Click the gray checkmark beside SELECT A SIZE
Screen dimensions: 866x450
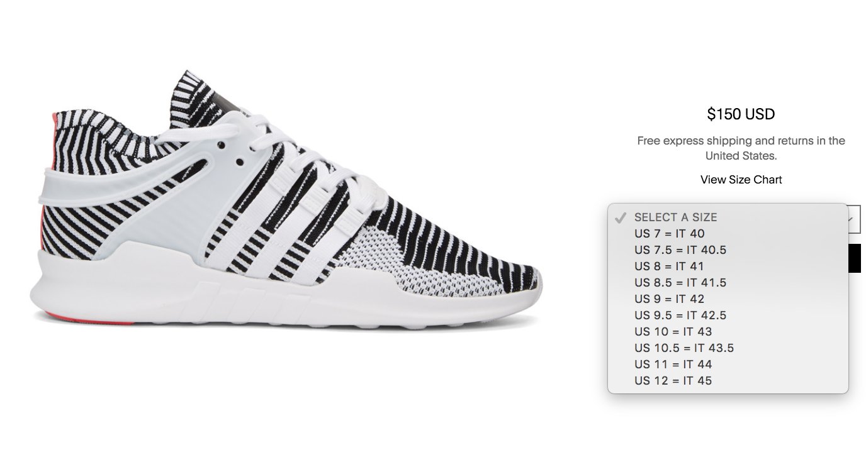click(x=621, y=217)
